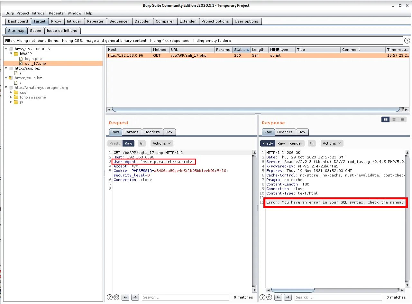Sort by the Time requested column header

click(x=398, y=50)
